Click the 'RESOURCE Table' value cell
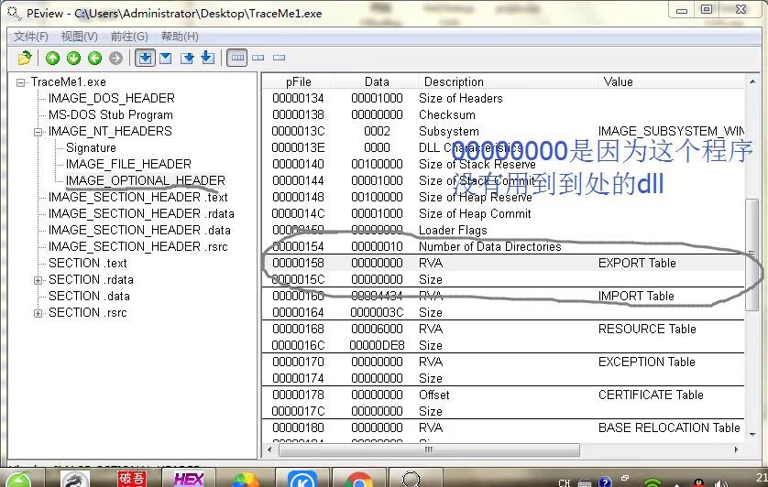The image size is (768, 487). 647,329
